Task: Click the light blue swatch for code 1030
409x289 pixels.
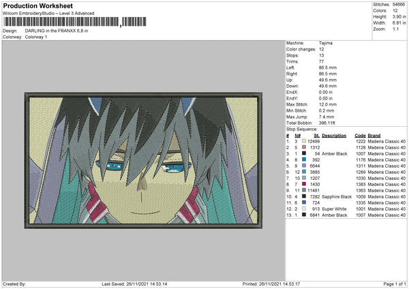Action: pos(304,178)
